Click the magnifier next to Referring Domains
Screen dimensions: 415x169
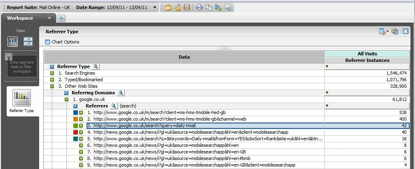tap(120, 93)
